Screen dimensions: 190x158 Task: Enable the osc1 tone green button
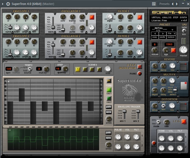(x=109, y=90)
